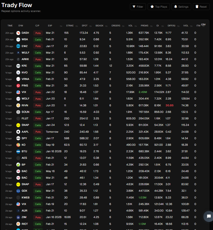Screen dimensions: 213x230
Task: Click the WULF company logo
Action: [18, 53]
